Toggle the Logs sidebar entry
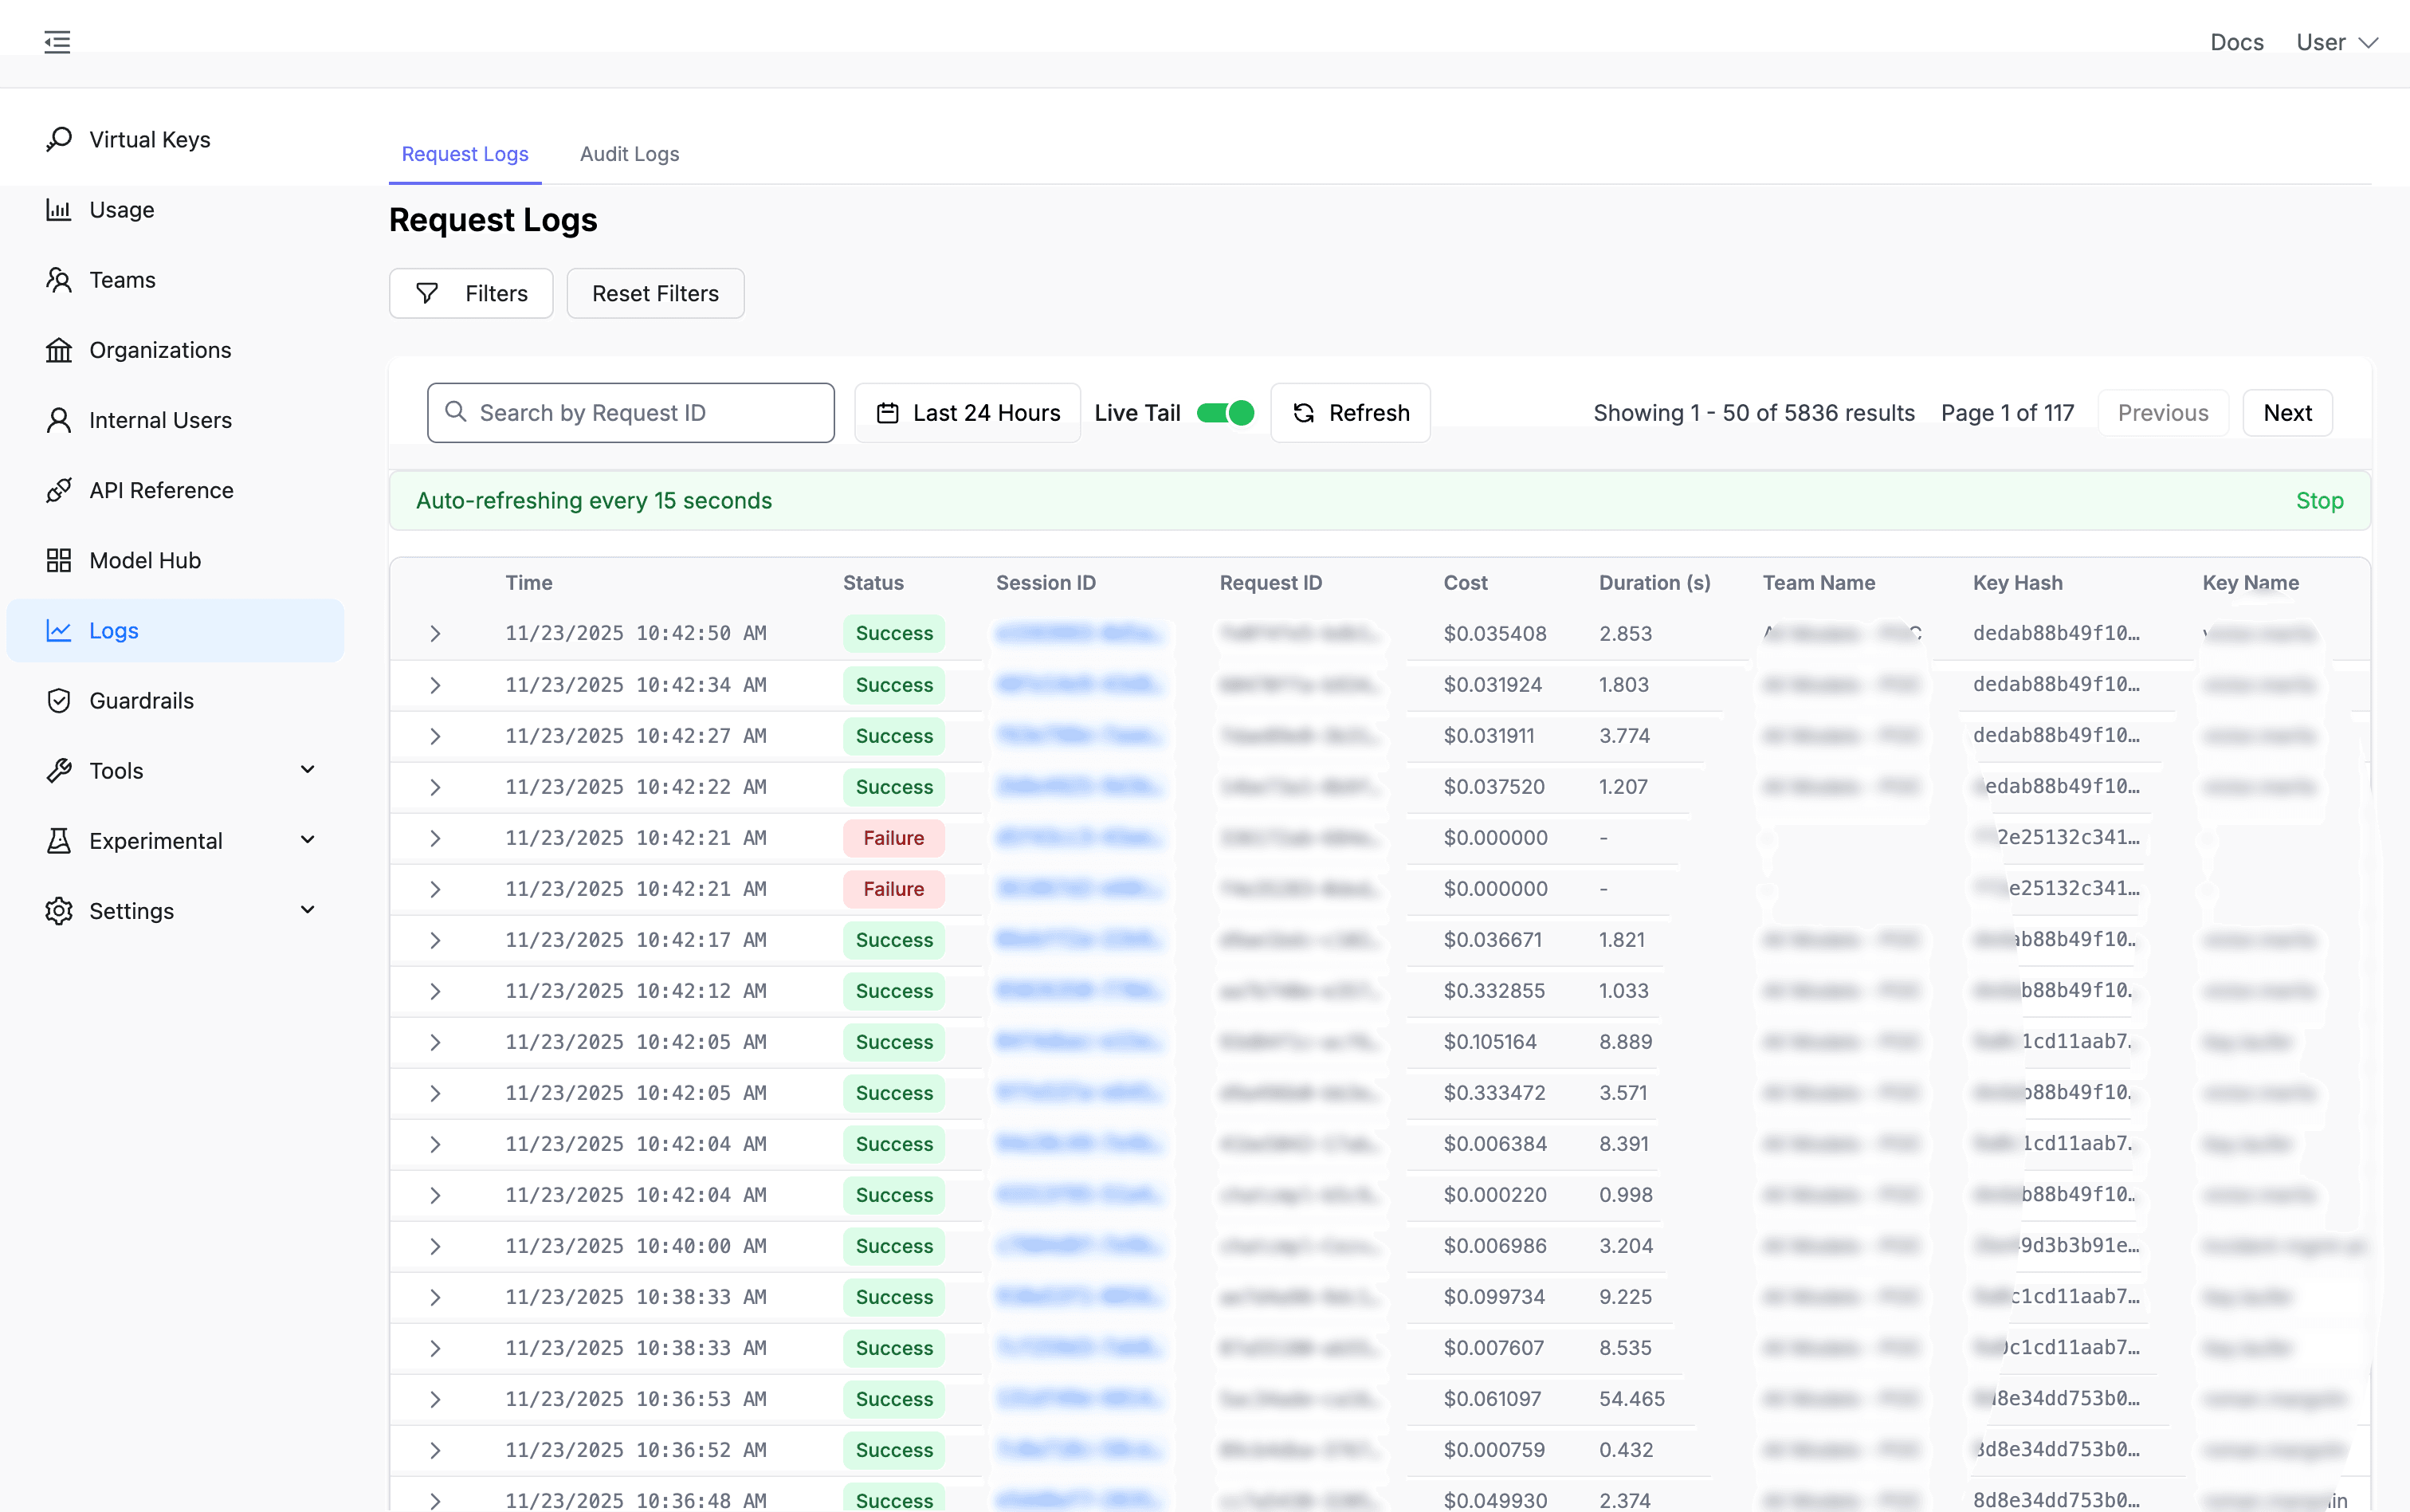The height and width of the screenshot is (1512, 2410). (x=113, y=630)
